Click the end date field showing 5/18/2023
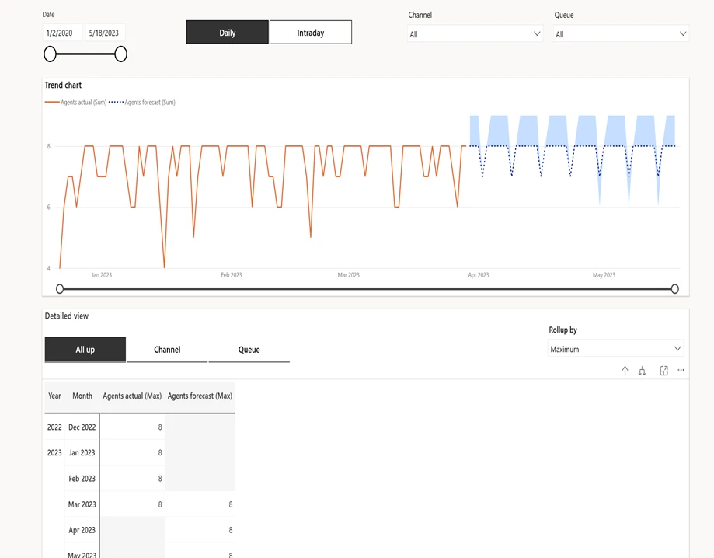 (x=105, y=32)
